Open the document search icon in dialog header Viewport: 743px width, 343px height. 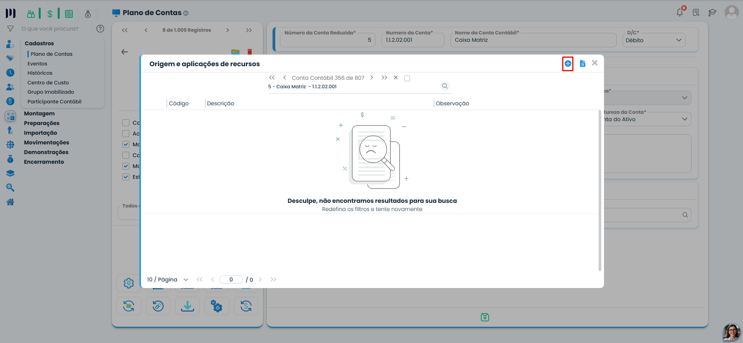click(x=582, y=63)
